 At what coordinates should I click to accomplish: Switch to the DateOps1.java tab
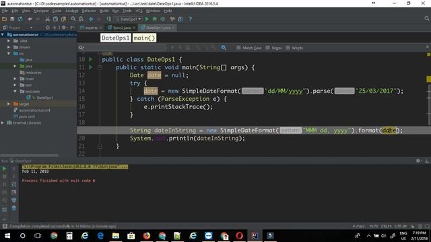click(x=158, y=28)
